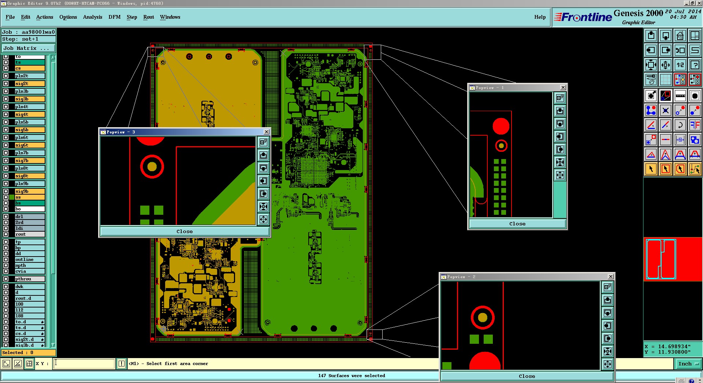Click the Job Matrix button
703x383 pixels.
29,48
